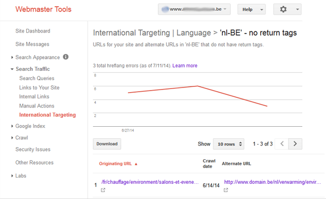326x199 pixels.
Task: Open the settings gear menu
Action: pos(287,9)
